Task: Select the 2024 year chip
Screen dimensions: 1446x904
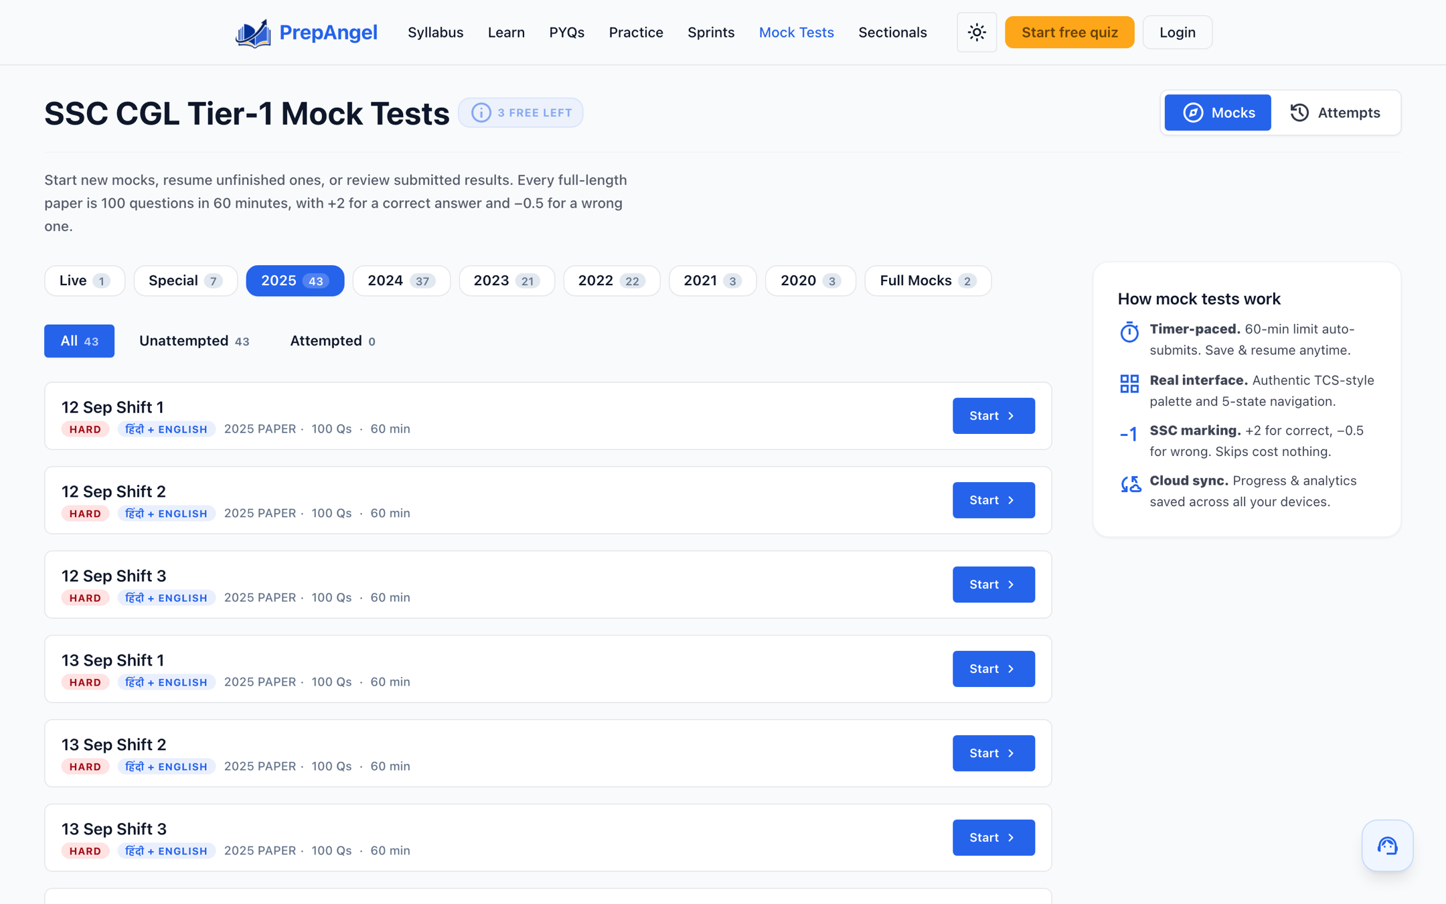Action: tap(402, 281)
